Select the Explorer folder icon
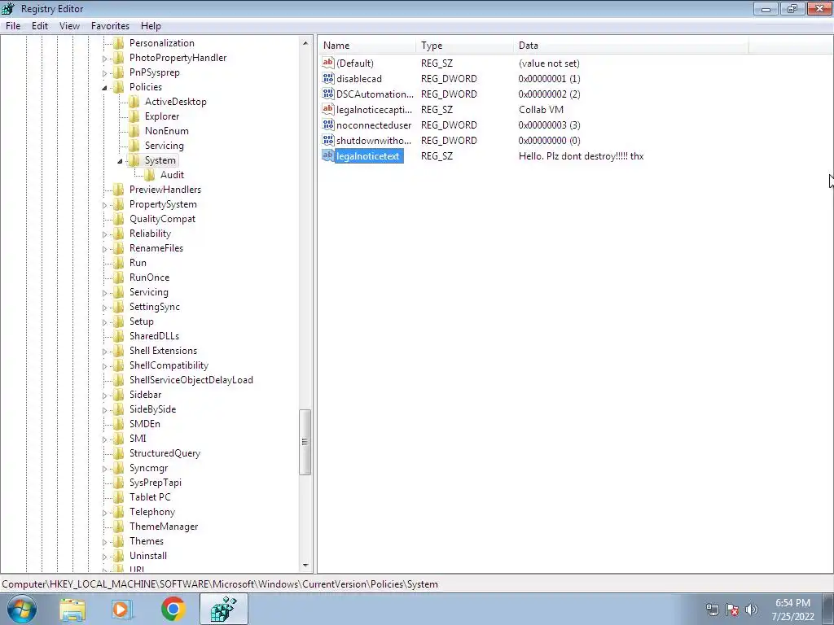This screenshot has width=834, height=625. 134,116
